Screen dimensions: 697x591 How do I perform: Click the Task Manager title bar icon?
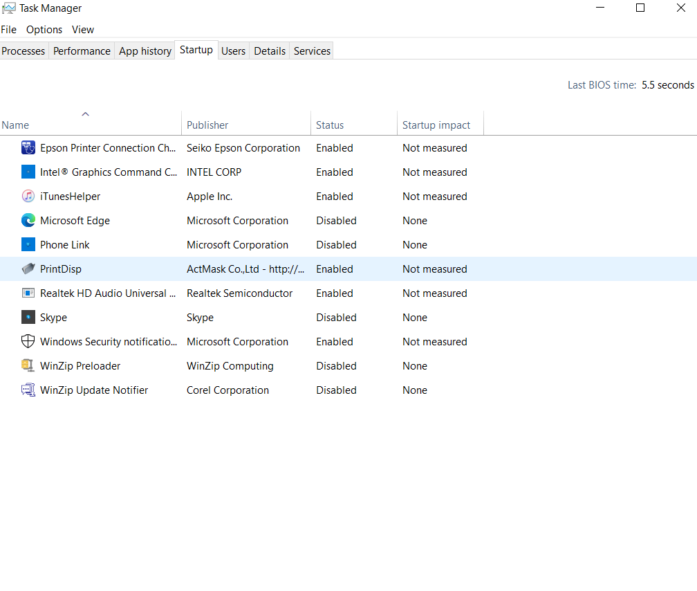click(8, 8)
